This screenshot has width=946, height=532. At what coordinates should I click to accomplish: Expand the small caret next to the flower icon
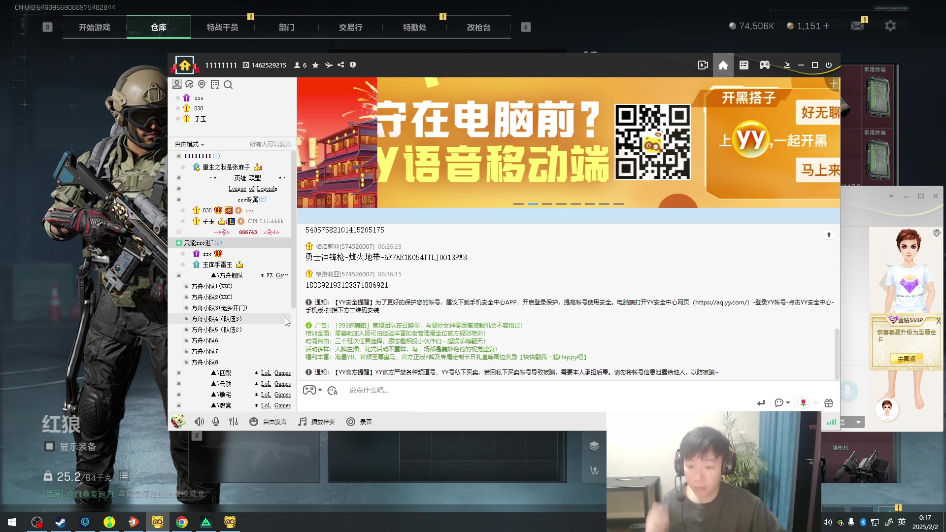point(815,403)
